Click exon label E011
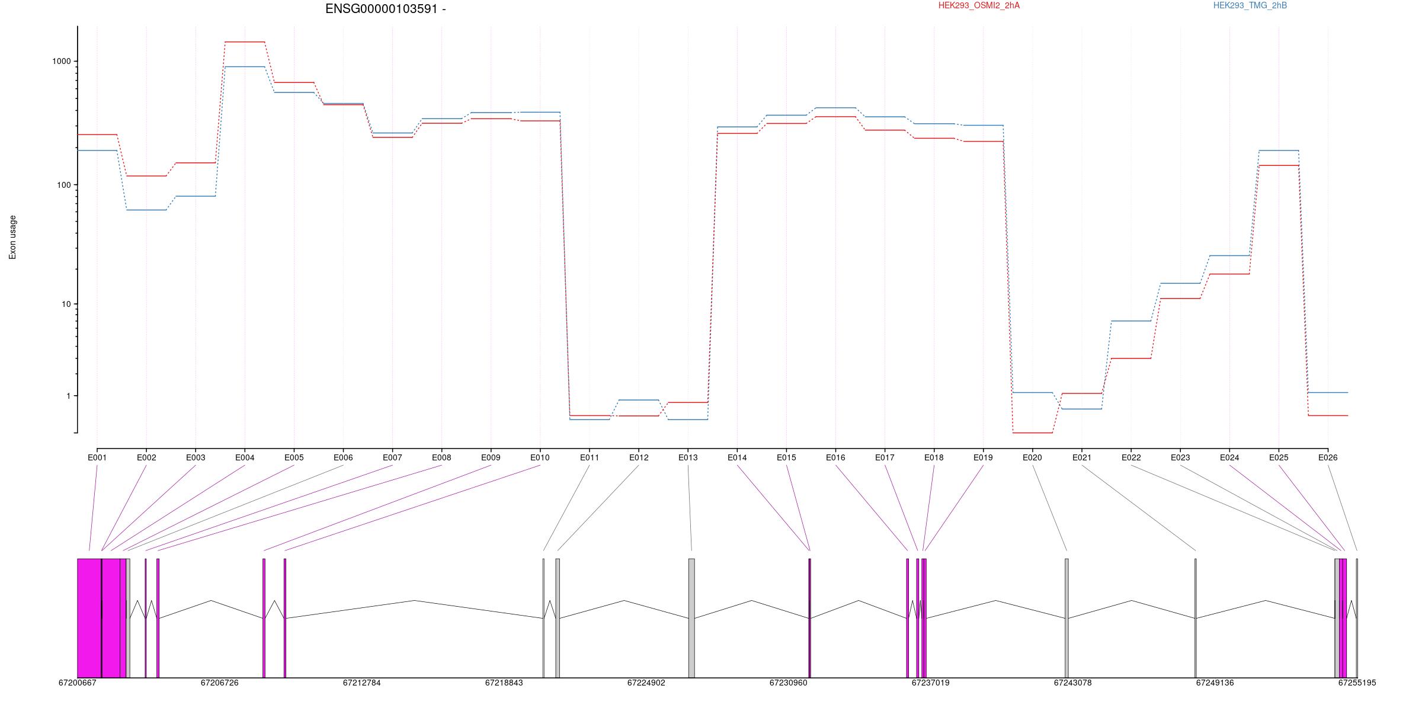Viewport: 1422px width, 711px height. (590, 457)
